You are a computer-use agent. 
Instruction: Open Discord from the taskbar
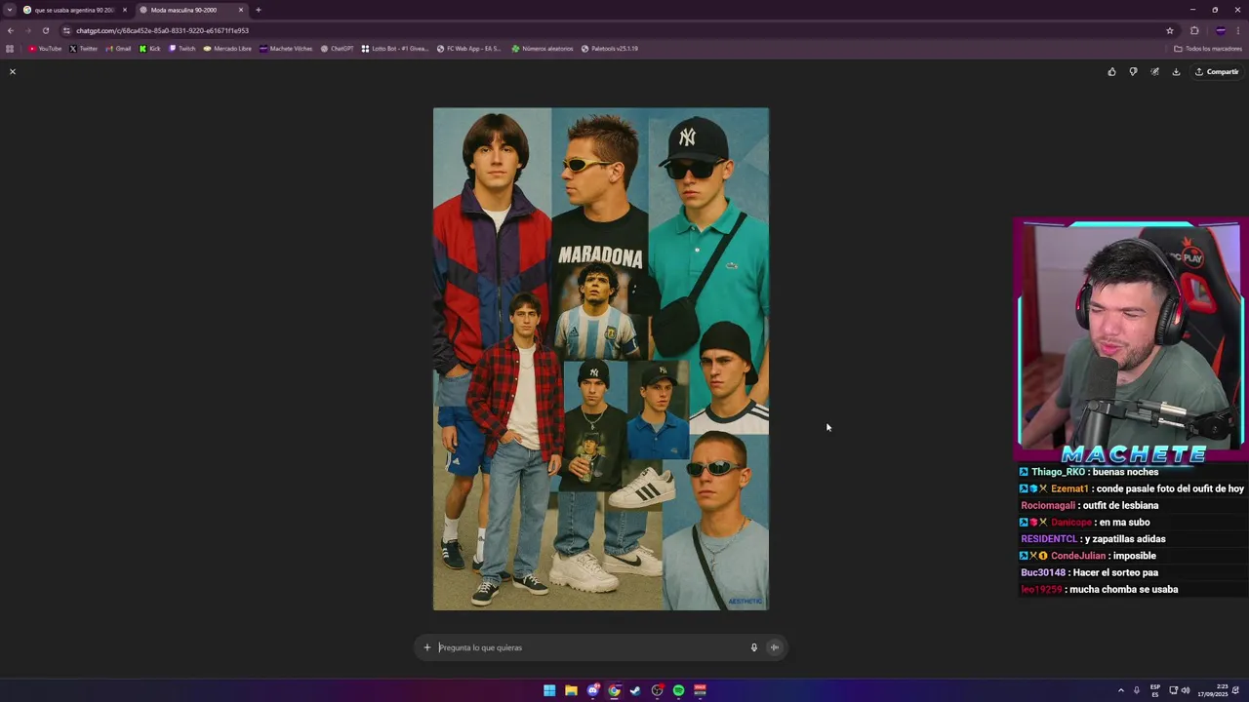tap(592, 690)
